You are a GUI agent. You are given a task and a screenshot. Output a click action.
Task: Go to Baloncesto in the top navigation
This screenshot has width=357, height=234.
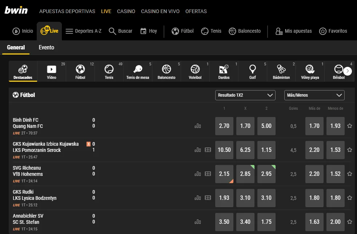click(245, 31)
